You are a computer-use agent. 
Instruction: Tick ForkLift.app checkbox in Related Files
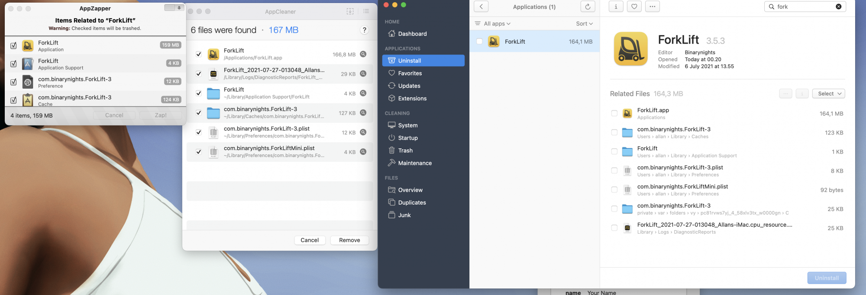(614, 113)
